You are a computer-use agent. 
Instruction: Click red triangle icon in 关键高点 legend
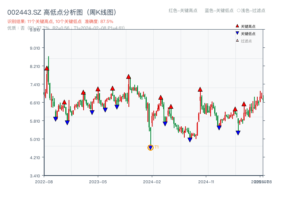[x=237, y=26]
